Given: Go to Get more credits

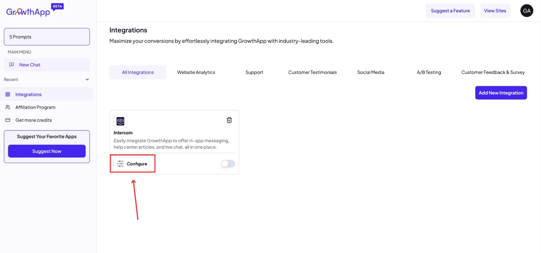Looking at the screenshot, I should (34, 120).
